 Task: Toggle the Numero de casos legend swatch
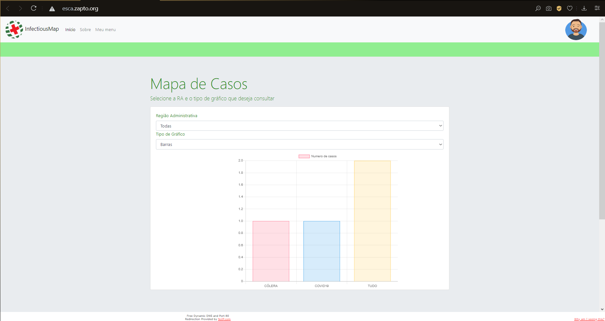click(x=304, y=156)
